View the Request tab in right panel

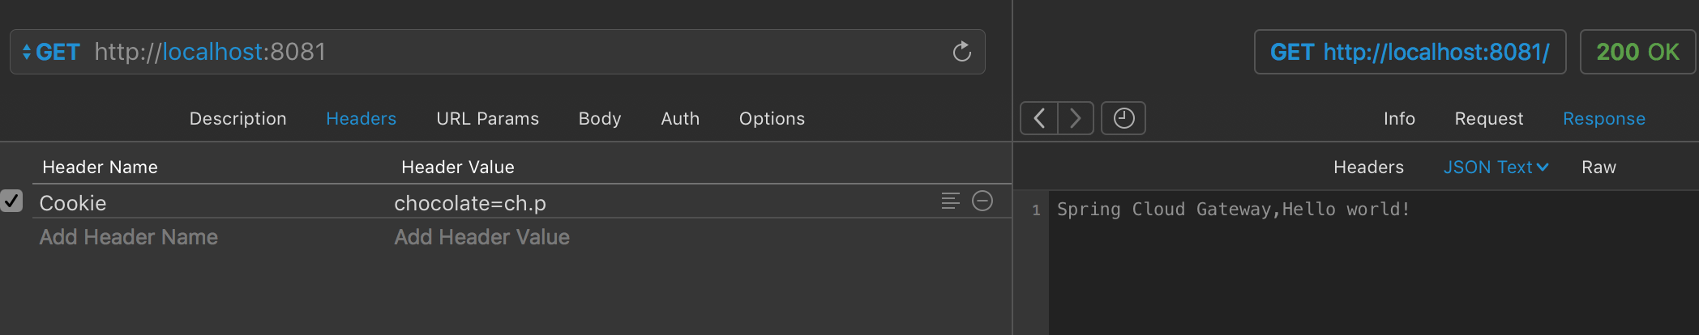[x=1489, y=118]
